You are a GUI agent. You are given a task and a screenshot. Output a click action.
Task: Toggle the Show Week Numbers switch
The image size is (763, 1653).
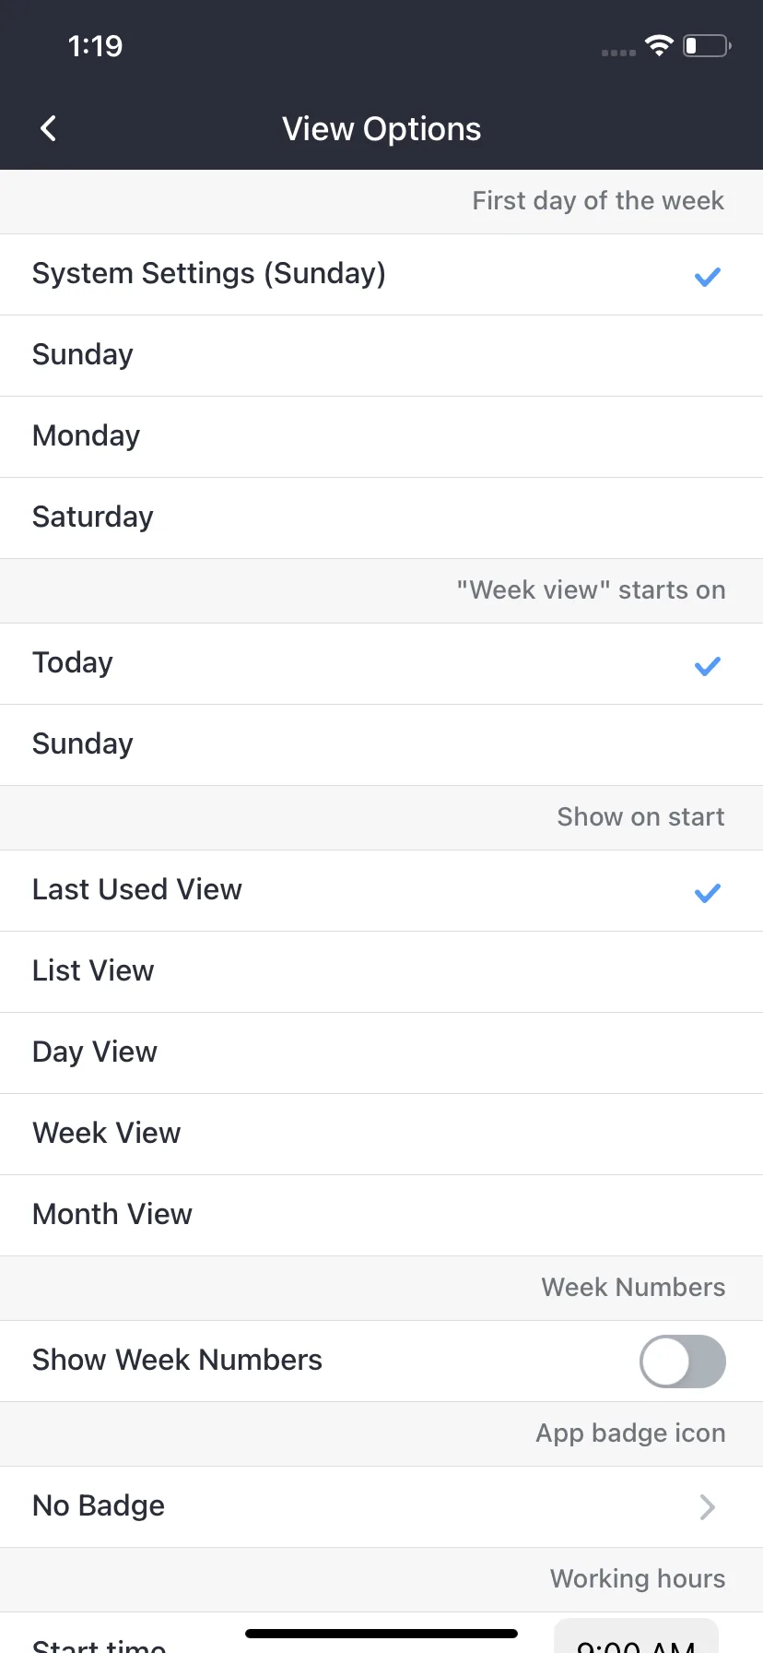click(x=683, y=1362)
